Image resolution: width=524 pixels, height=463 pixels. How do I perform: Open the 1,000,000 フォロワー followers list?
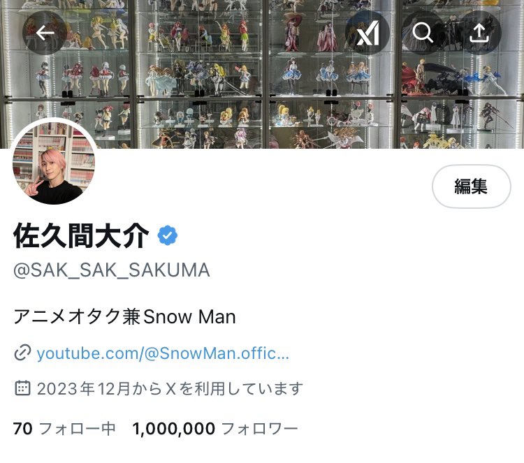[x=215, y=428]
